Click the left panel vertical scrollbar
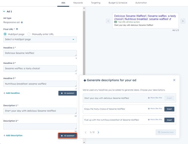 click(x=84, y=44)
